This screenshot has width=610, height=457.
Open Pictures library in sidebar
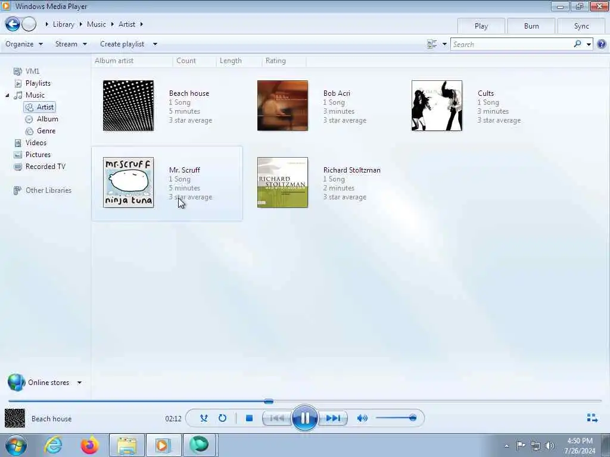click(x=38, y=155)
